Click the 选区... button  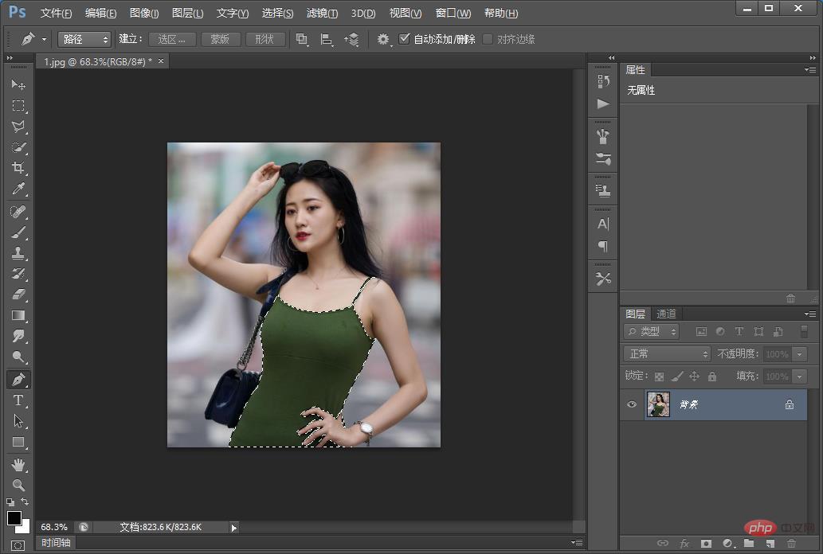pyautogui.click(x=171, y=39)
